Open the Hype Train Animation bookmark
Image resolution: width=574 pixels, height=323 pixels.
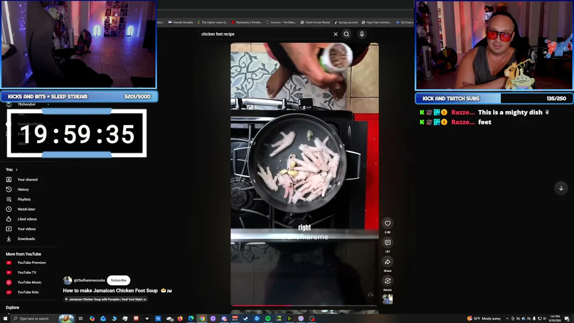(x=376, y=22)
